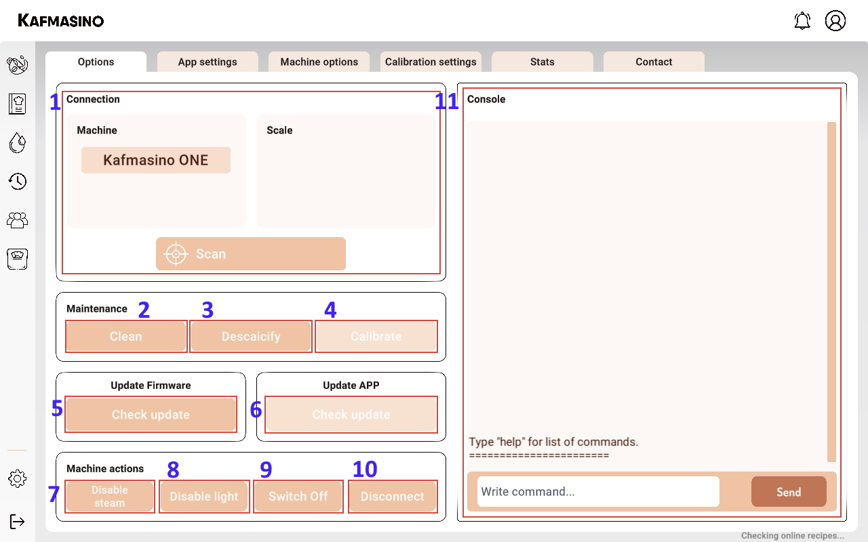Click the Calibrate button
The image size is (868, 542).
coord(376,336)
